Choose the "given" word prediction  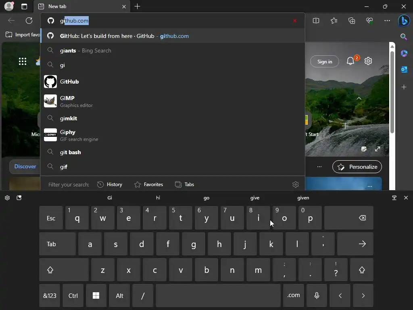pos(303,198)
